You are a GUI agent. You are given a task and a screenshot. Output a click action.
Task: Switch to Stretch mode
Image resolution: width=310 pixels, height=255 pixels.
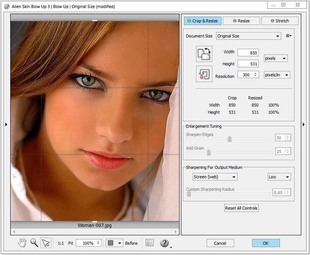pyautogui.click(x=280, y=21)
